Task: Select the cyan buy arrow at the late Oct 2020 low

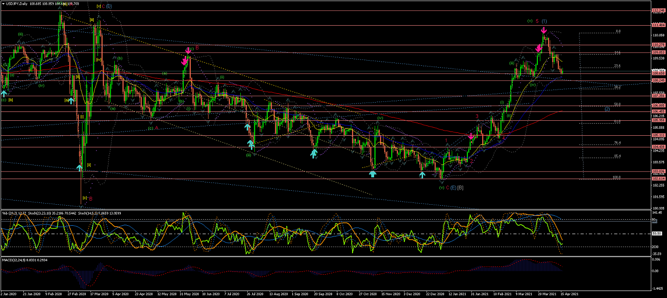Action: coord(373,174)
